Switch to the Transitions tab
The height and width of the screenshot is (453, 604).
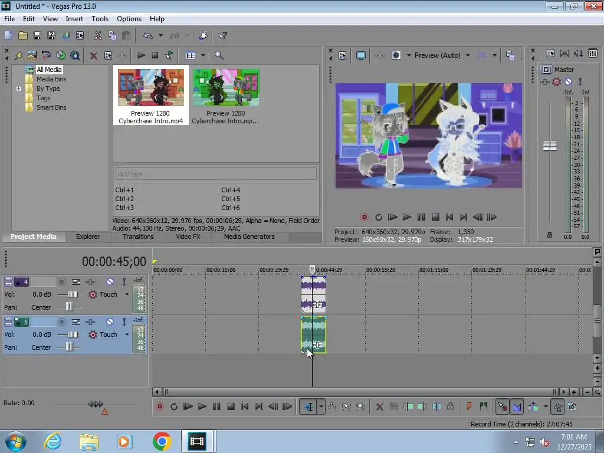click(x=138, y=237)
